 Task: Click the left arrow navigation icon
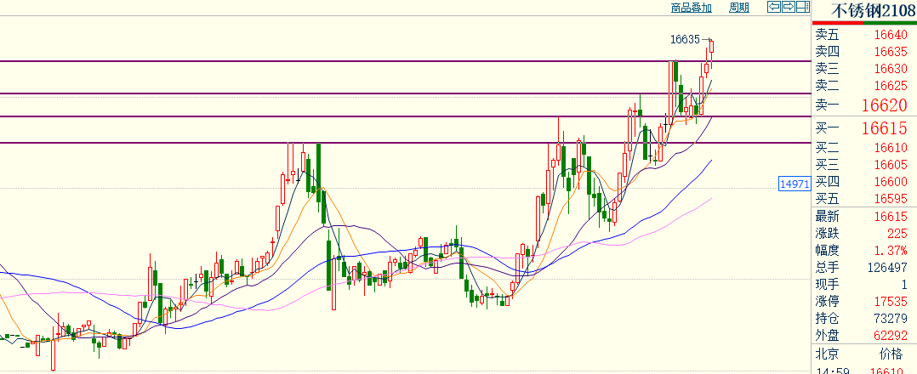point(774,7)
